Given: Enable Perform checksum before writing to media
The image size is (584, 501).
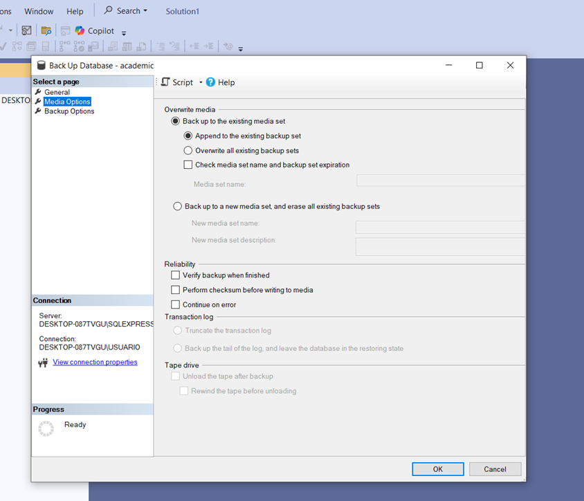Looking at the screenshot, I should coord(175,290).
